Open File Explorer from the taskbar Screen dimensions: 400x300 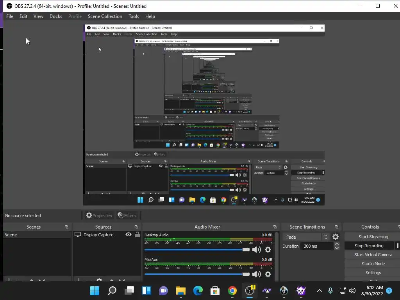coord(180,291)
